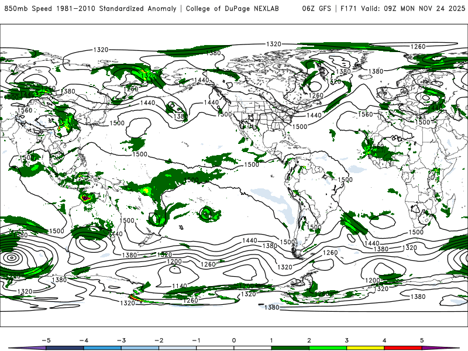
Task: Click the '-4' colorbar scale label
Action: 84,340
